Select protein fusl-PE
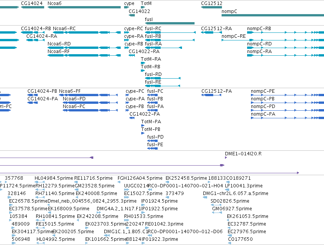The width and height of the screenshot is (324, 245). pyautogui.click(x=153, y=148)
